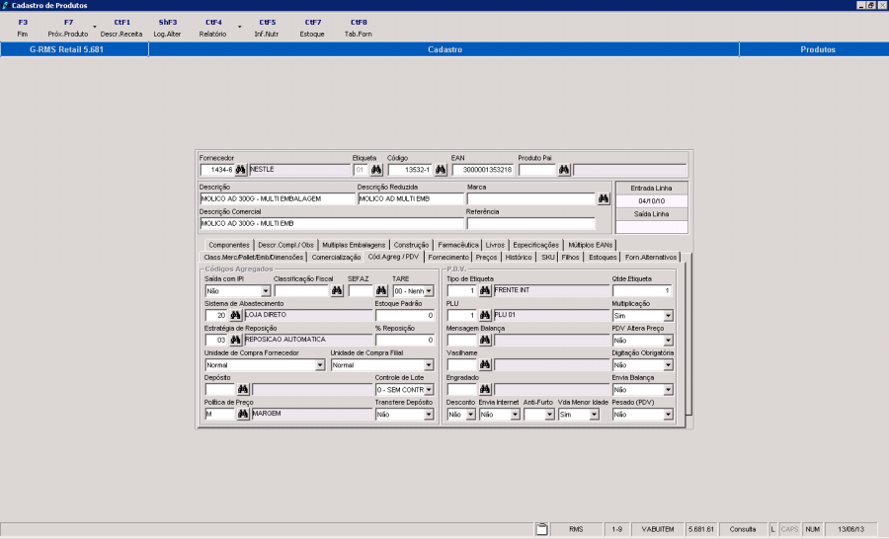Expand the Unidade de Compra Fornecedor dropdown
This screenshot has height=539, width=889.
[x=319, y=365]
